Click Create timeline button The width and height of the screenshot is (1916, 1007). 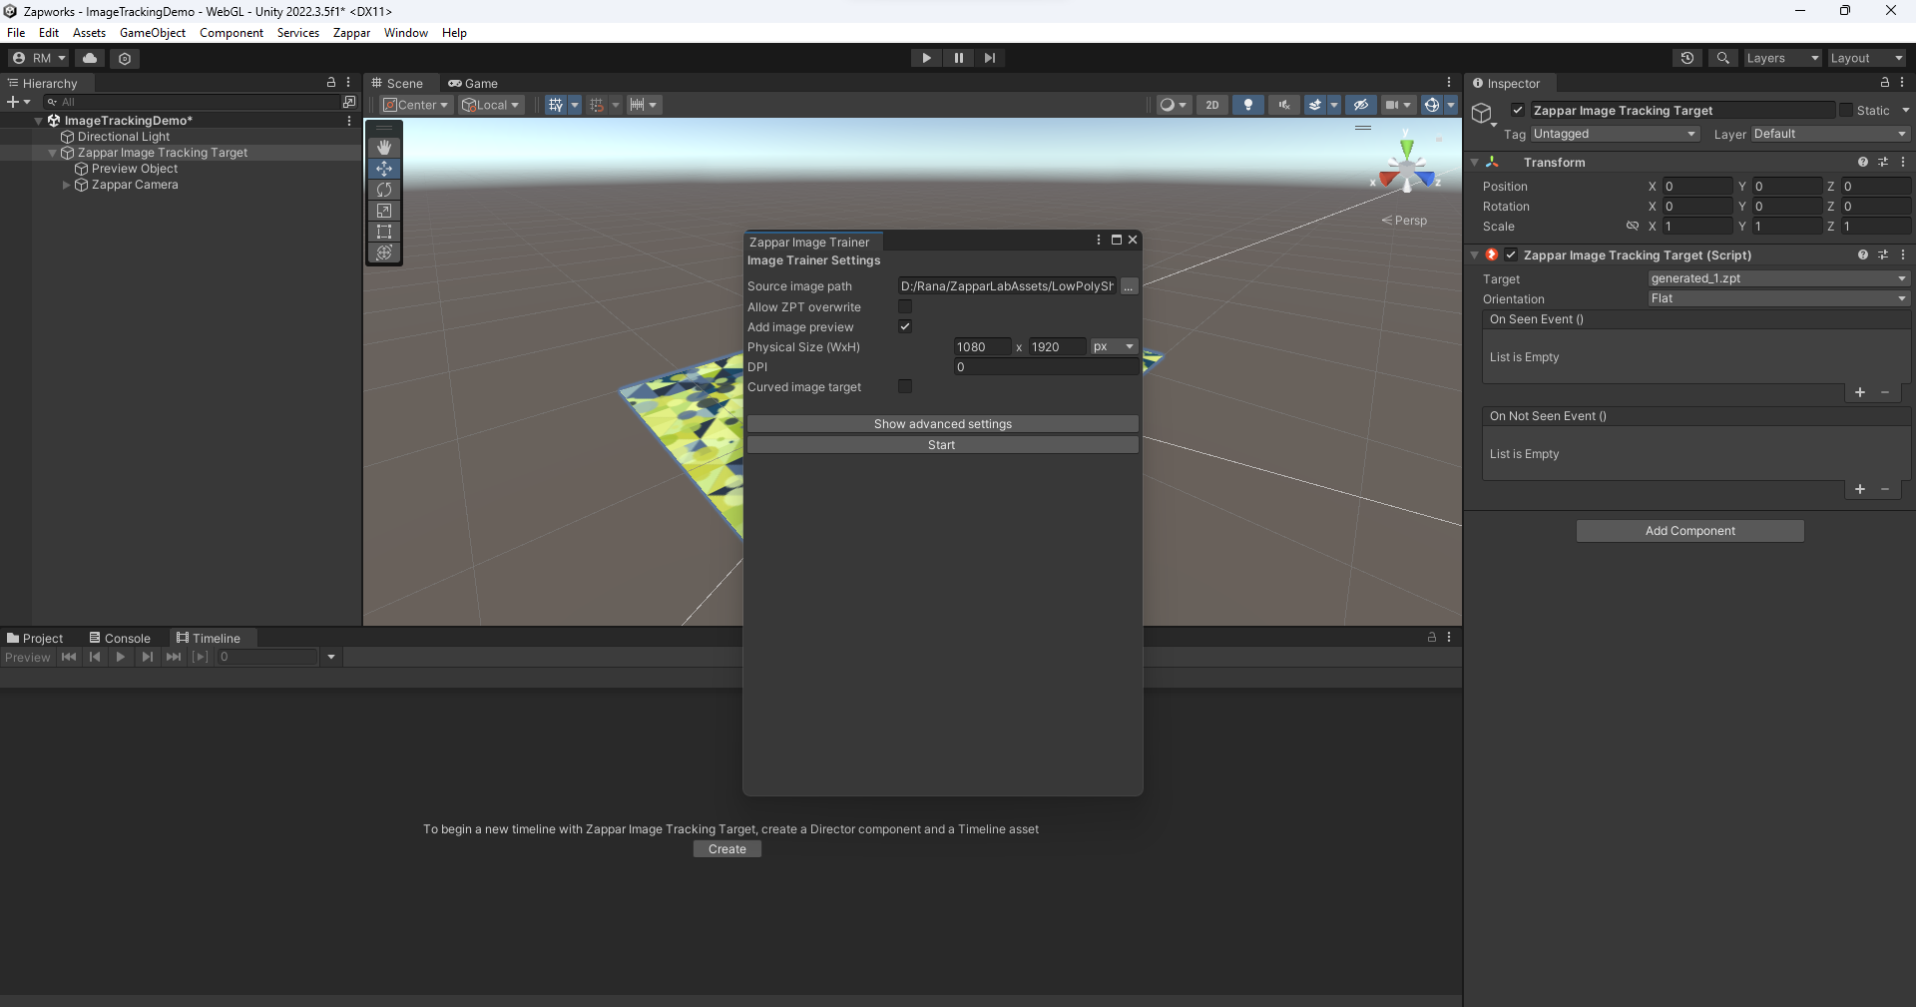tap(727, 849)
